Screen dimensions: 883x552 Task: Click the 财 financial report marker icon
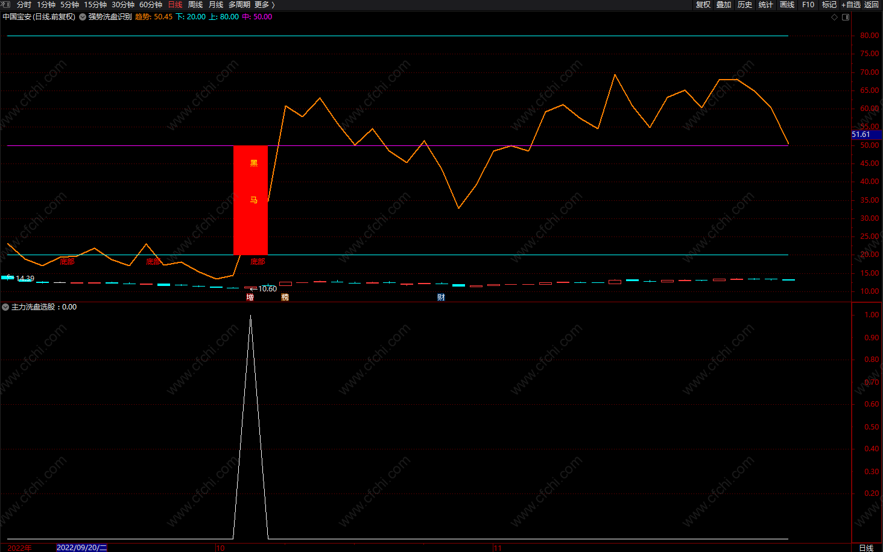pos(441,297)
